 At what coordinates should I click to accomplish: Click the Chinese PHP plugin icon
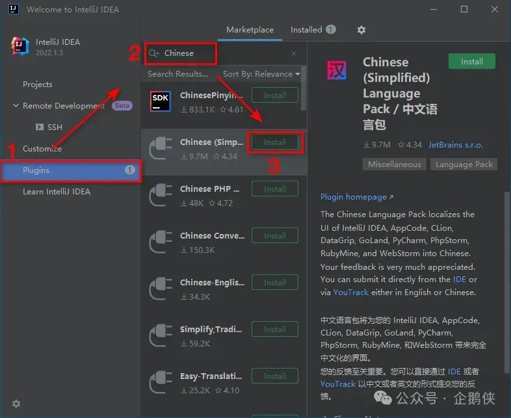161,195
